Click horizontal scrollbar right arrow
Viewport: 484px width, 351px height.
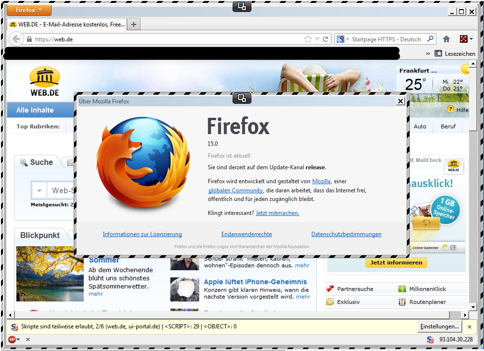tap(465, 315)
